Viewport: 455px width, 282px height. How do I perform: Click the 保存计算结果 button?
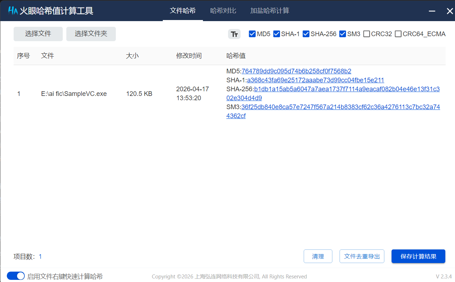pyautogui.click(x=418, y=256)
